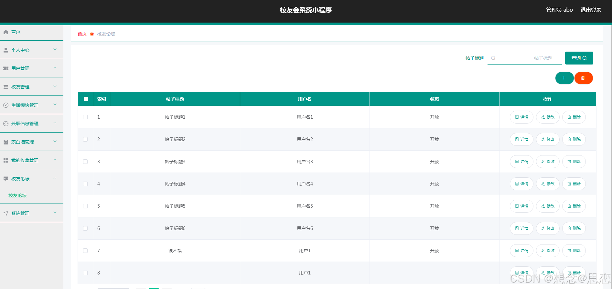Viewport: 612px width, 289px height.
Task: Expand 兼职信息管理 menu chevron
Action: coord(55,123)
